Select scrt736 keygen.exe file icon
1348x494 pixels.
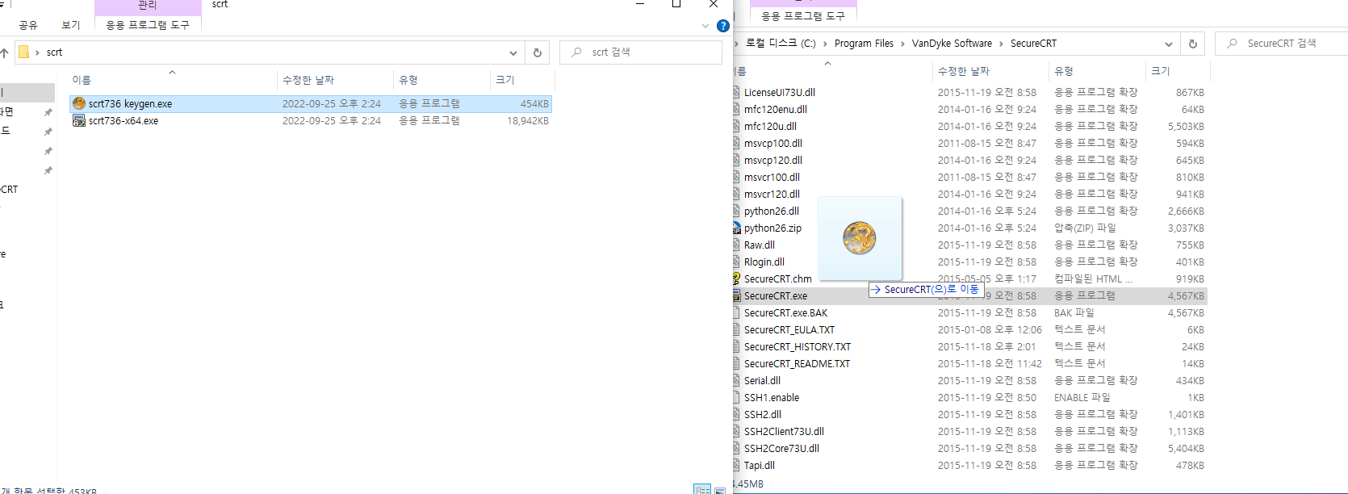(x=79, y=103)
